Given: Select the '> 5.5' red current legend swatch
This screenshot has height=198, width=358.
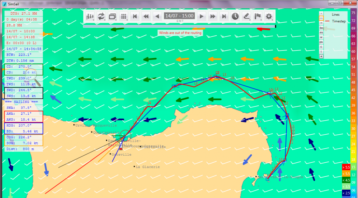Looking at the screenshot, I should click(346, 168).
